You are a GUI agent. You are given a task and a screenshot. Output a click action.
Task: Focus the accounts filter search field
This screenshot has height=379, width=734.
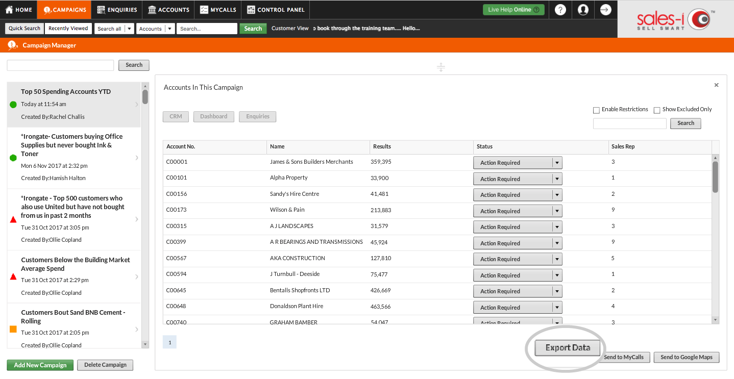click(630, 123)
